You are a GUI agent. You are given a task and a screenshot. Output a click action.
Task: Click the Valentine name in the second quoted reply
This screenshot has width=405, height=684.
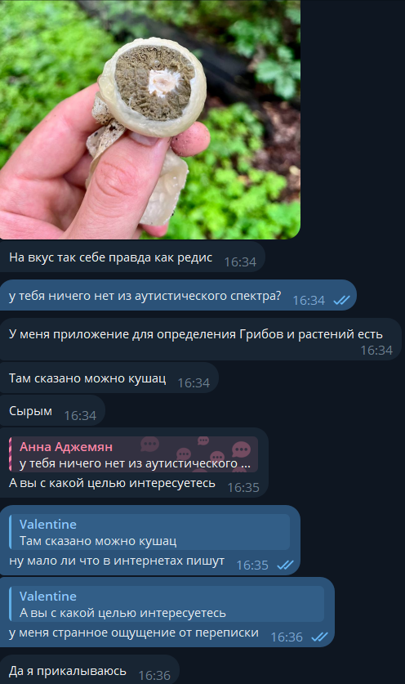point(48,596)
